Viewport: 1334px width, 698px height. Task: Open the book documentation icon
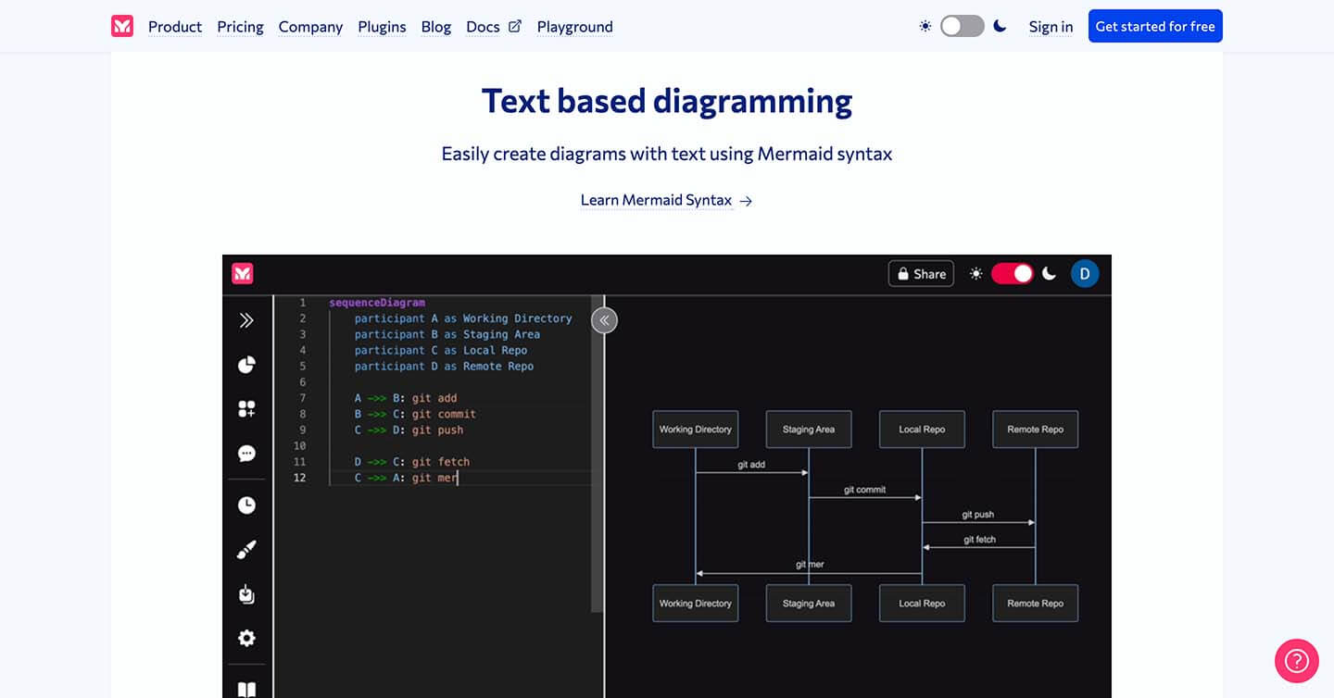246,690
